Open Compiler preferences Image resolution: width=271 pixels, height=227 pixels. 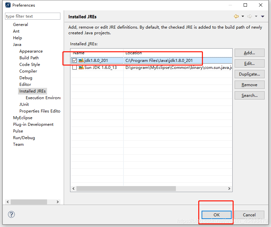(x=28, y=71)
